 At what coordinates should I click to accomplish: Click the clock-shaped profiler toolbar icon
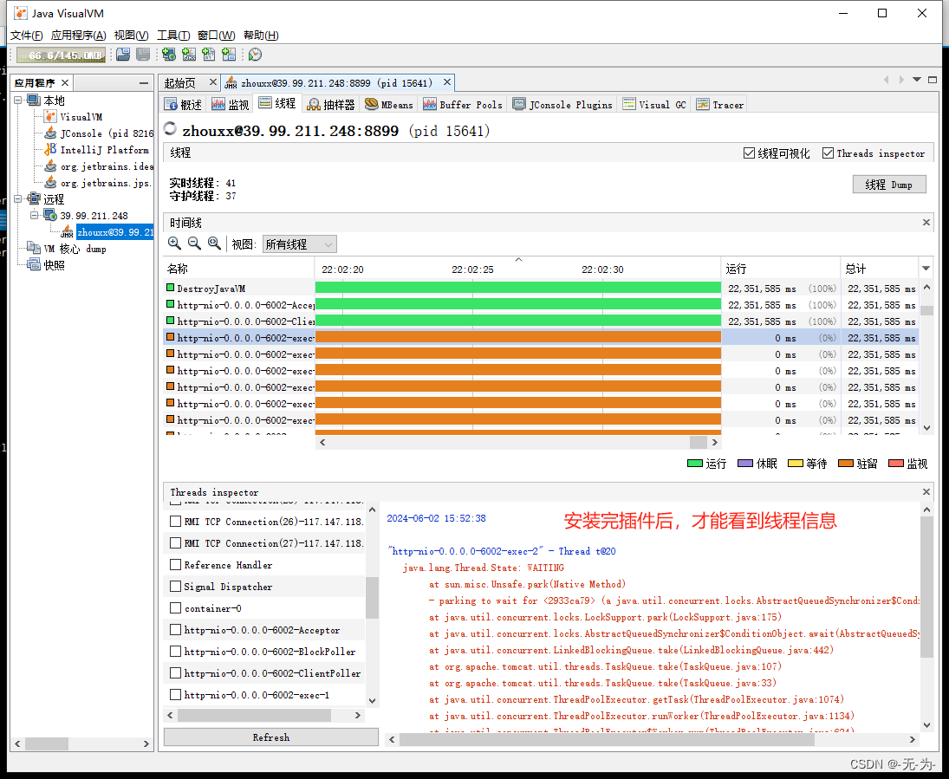click(256, 55)
